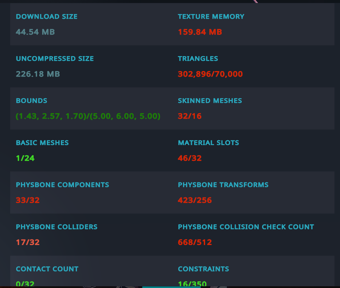Click the Triangles stat heading
The height and width of the screenshot is (288, 340).
pyautogui.click(x=198, y=59)
